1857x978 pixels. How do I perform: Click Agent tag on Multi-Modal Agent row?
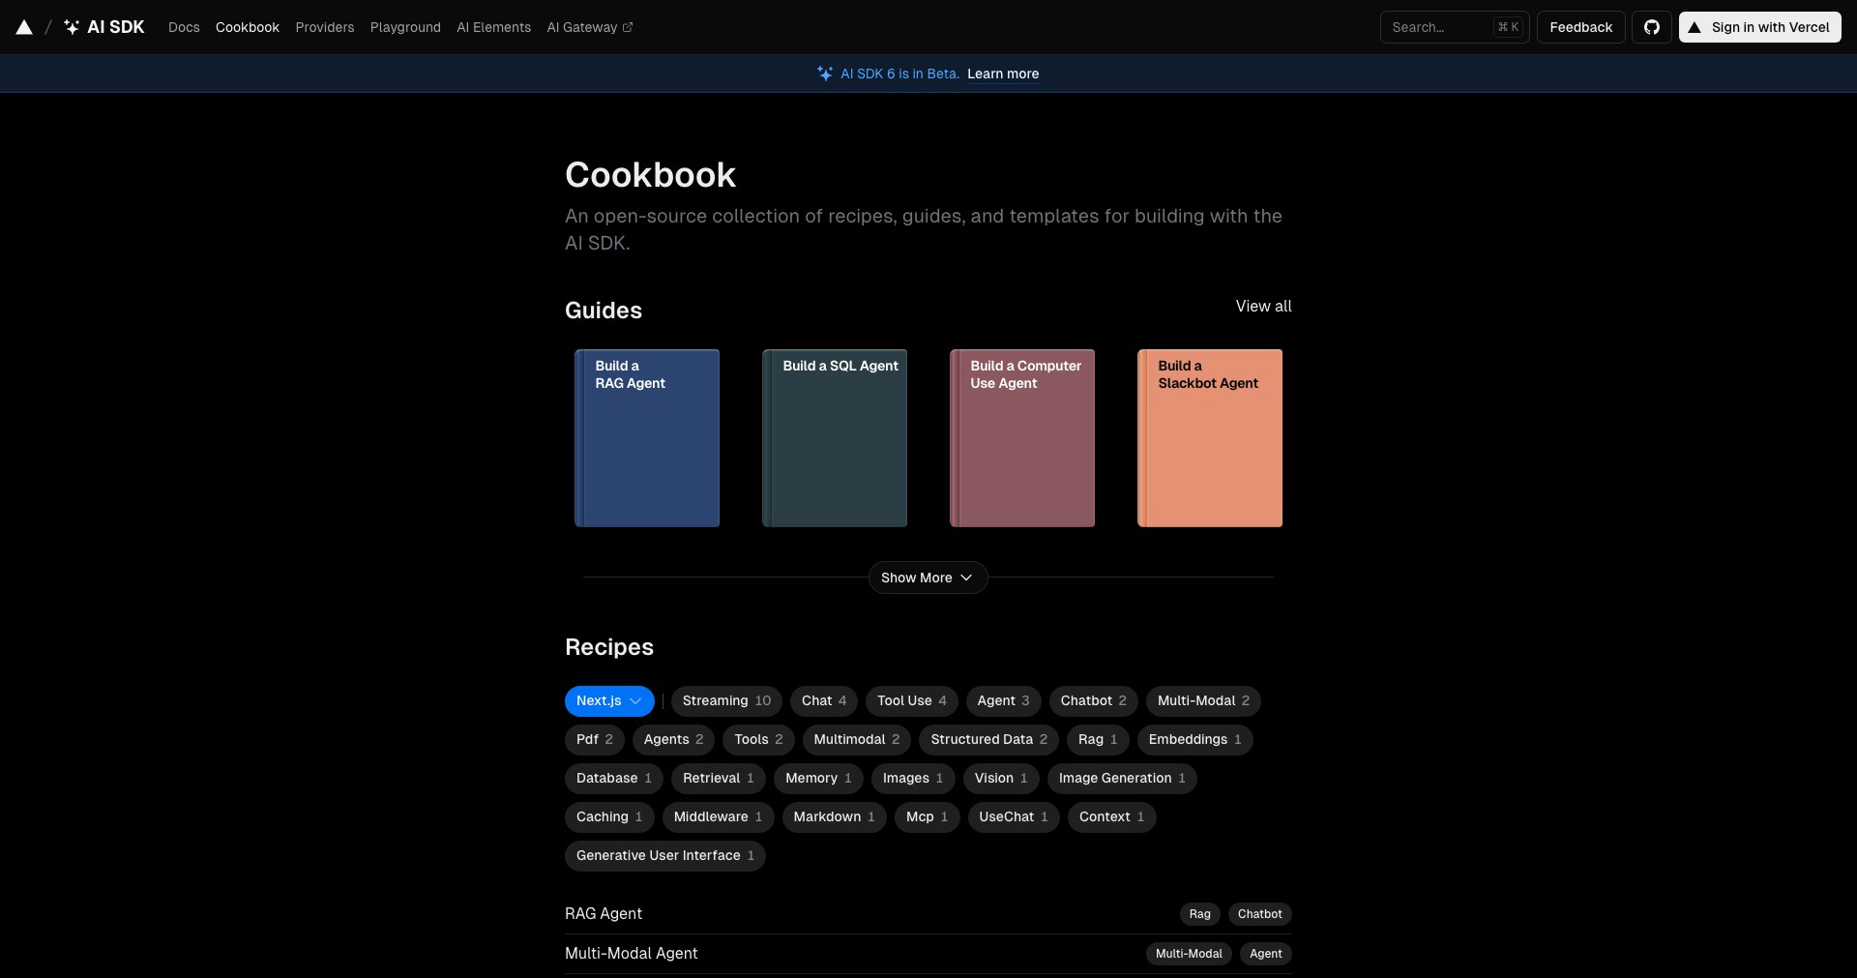click(x=1265, y=954)
